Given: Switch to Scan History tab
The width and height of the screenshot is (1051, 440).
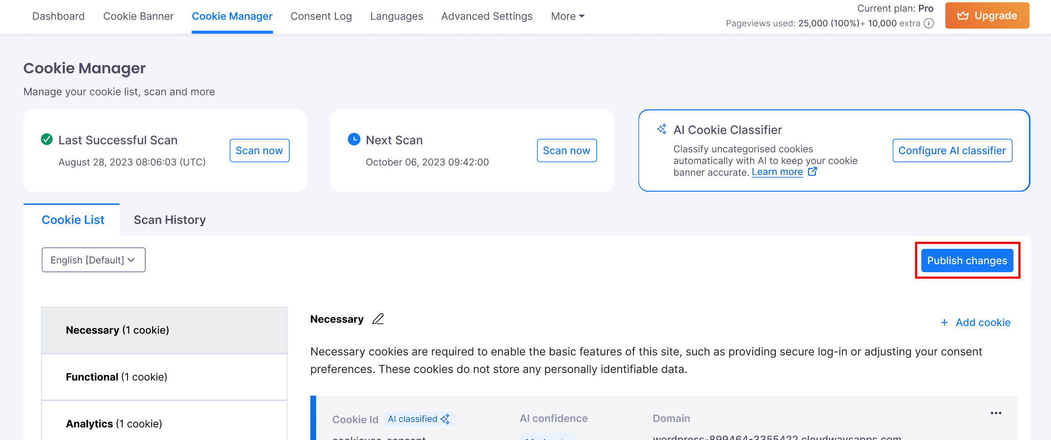Looking at the screenshot, I should (170, 220).
